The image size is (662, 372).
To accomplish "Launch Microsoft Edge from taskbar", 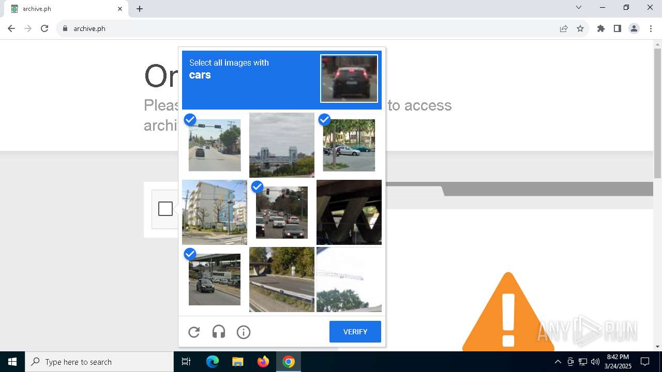I will 213,362.
